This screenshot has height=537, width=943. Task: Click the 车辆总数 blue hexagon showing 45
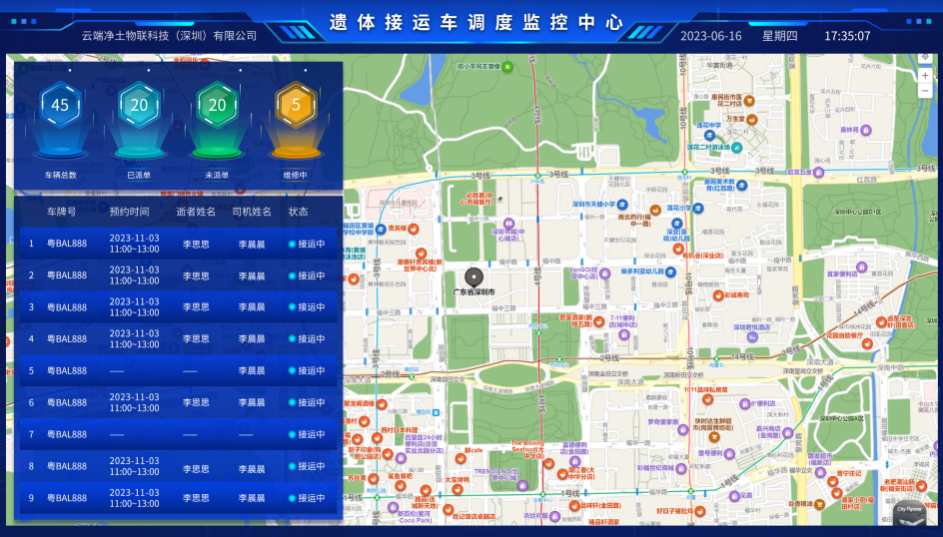click(x=60, y=106)
